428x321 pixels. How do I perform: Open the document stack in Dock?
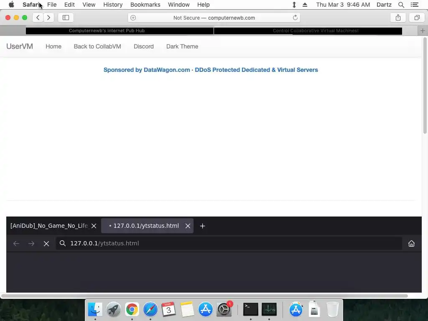coord(314,309)
